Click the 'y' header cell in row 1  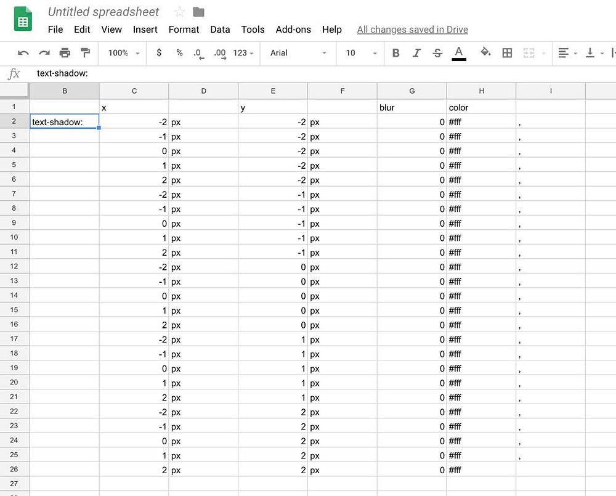coord(273,107)
